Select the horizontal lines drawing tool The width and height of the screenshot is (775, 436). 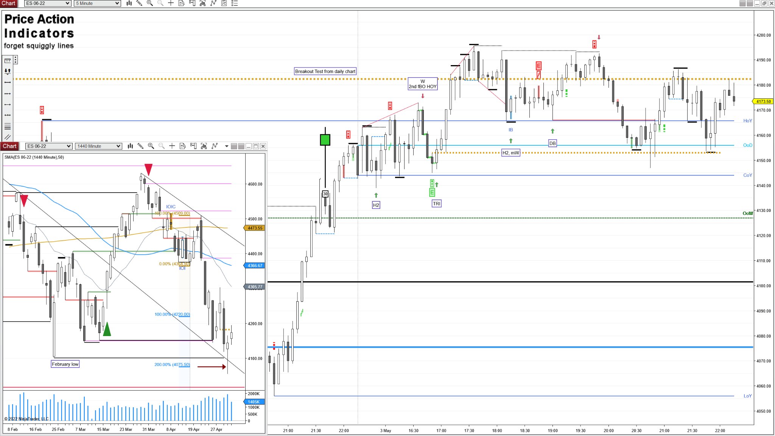[8, 126]
